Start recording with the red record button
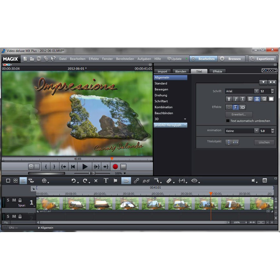The height and width of the screenshot is (280, 280). (x=115, y=167)
